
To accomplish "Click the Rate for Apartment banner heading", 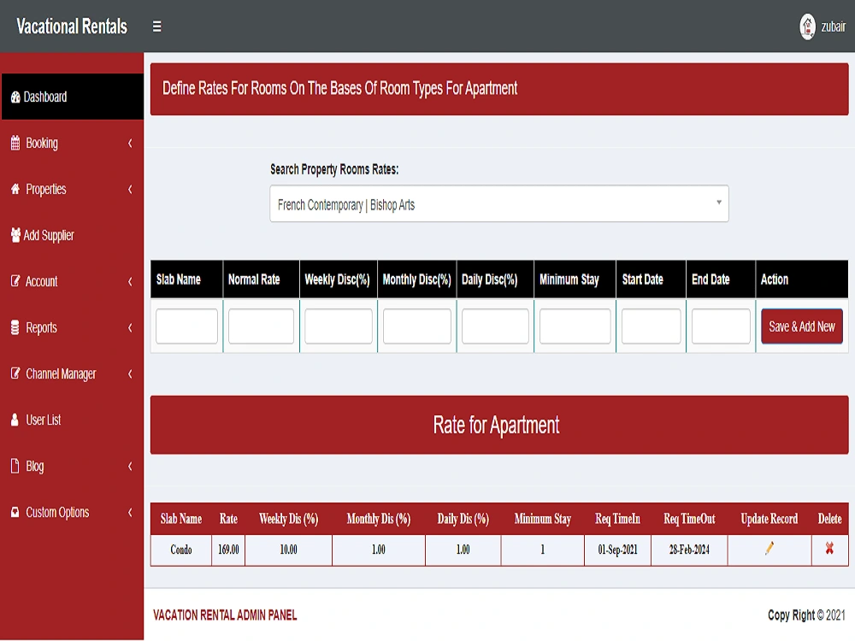I will click(x=496, y=425).
